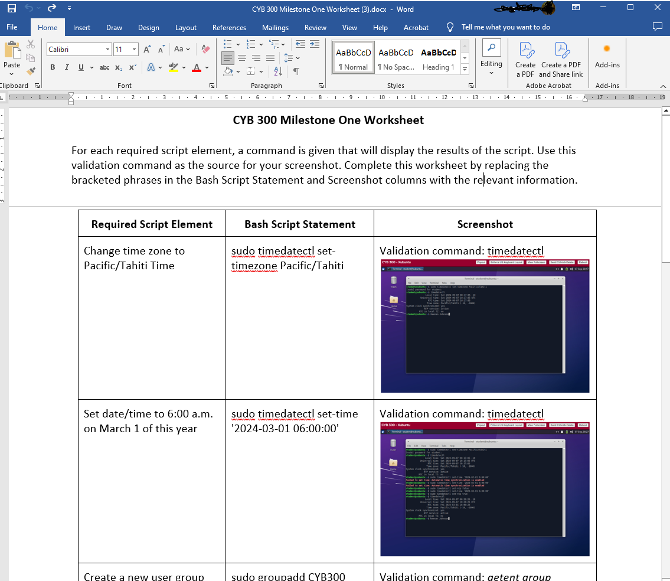Apply the Normal style
Image resolution: width=670 pixels, height=581 pixels.
(354, 58)
